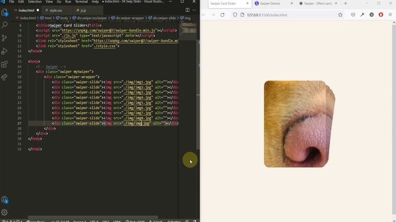Open the Help menu
Viewport: 396px width, 222px height.
[x=95, y=1]
